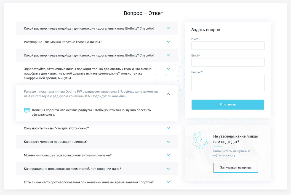The height and width of the screenshot is (195, 291).
Task: Expand arrow for tinted lenses for brown eyes question
Action: (x=168, y=69)
